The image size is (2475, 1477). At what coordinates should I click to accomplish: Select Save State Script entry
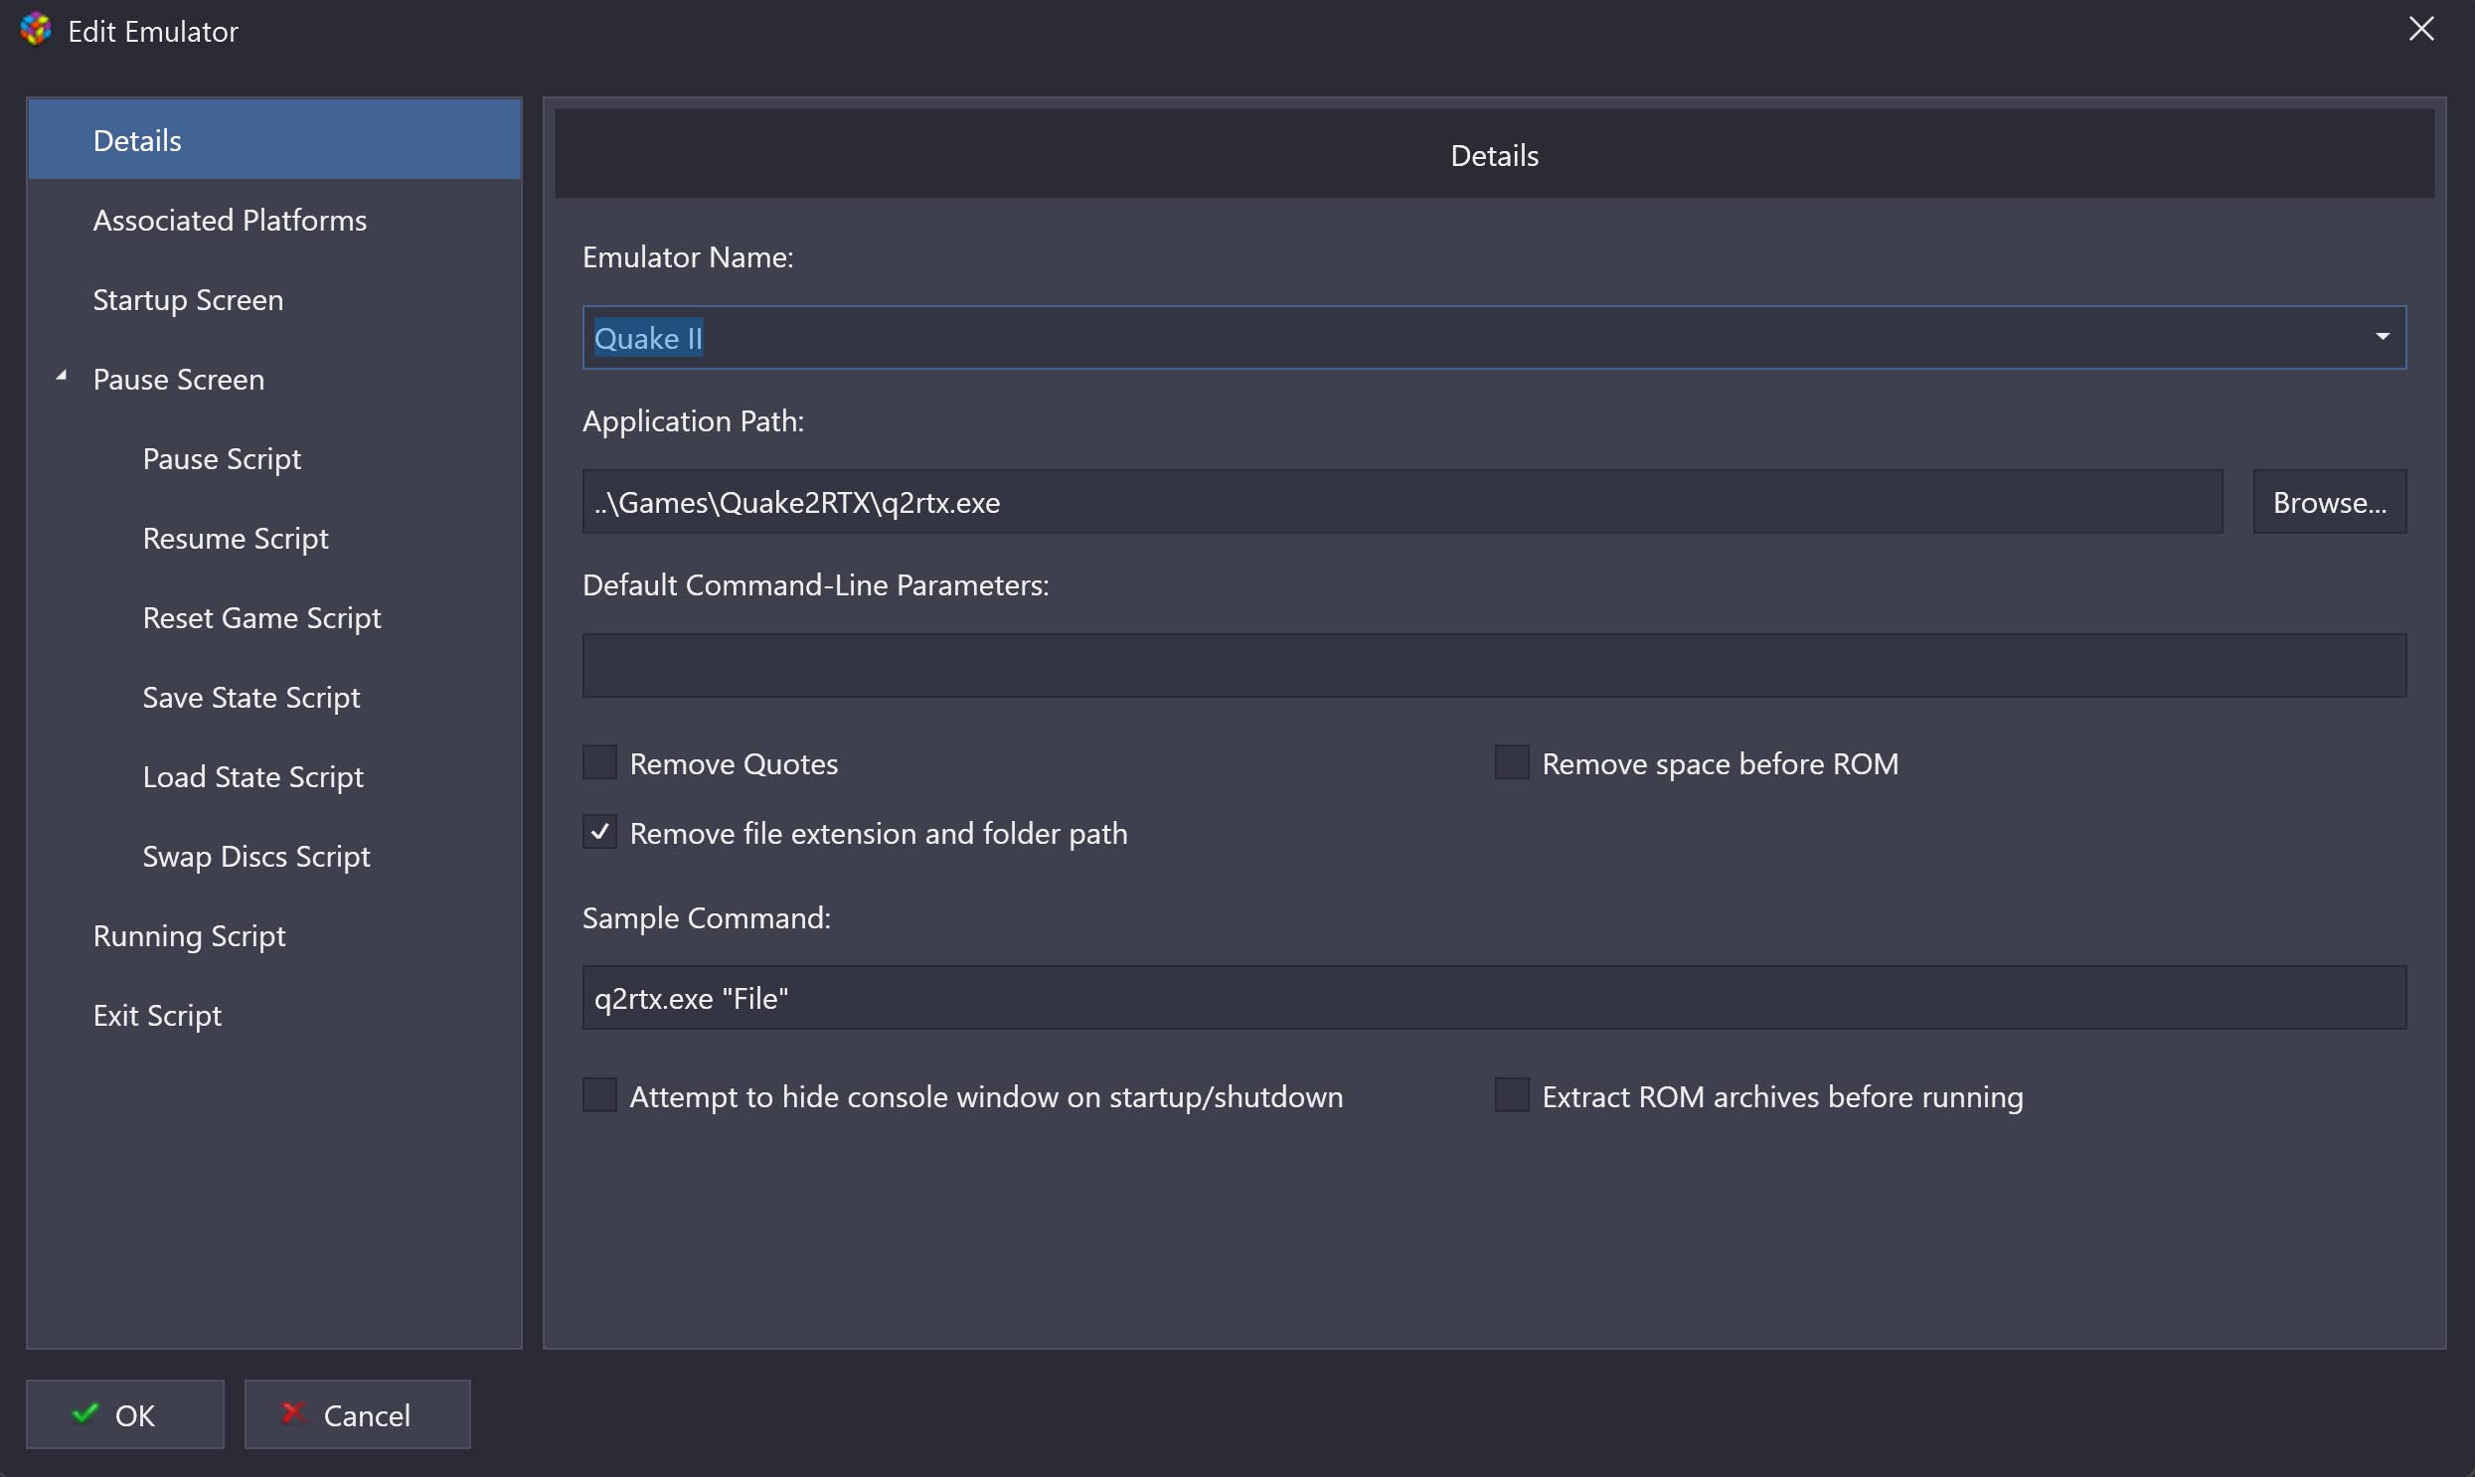[274, 698]
